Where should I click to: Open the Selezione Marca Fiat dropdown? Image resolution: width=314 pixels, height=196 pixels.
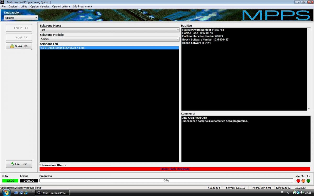click(x=110, y=30)
